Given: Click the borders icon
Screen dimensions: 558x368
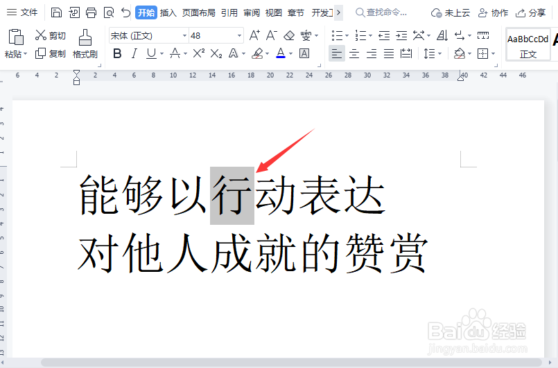Looking at the screenshot, I should click(x=483, y=54).
